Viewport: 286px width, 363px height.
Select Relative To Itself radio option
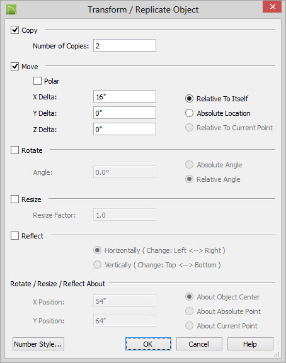click(189, 99)
